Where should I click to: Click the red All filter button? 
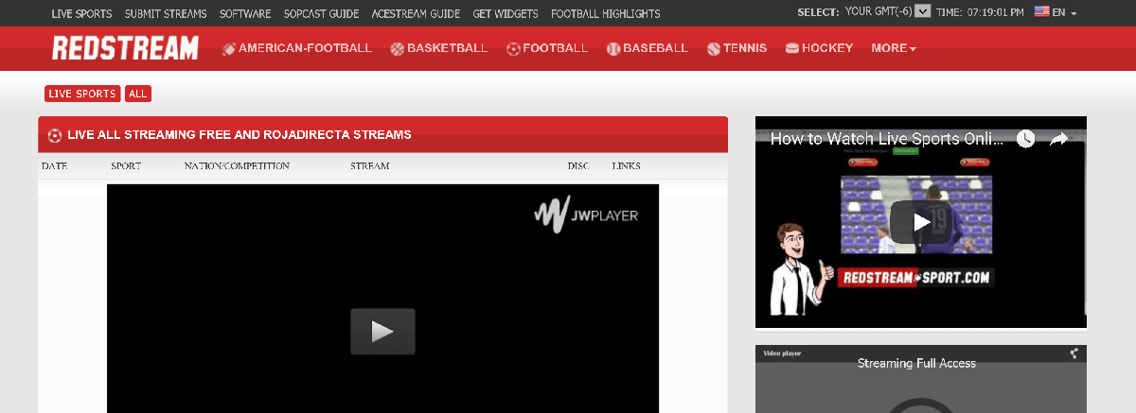point(138,94)
